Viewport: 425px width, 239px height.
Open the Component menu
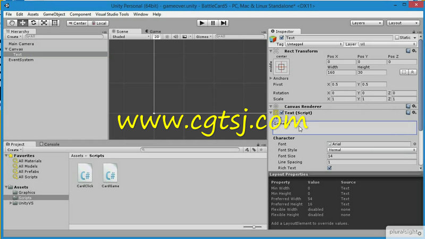pos(80,14)
